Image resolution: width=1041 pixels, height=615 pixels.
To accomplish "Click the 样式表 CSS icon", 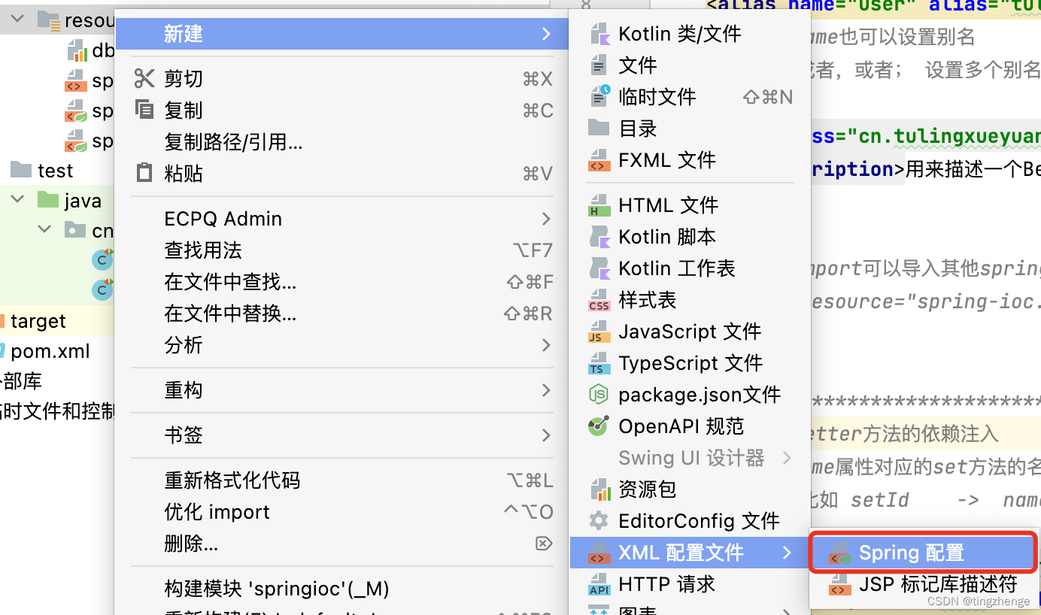I will click(x=599, y=300).
